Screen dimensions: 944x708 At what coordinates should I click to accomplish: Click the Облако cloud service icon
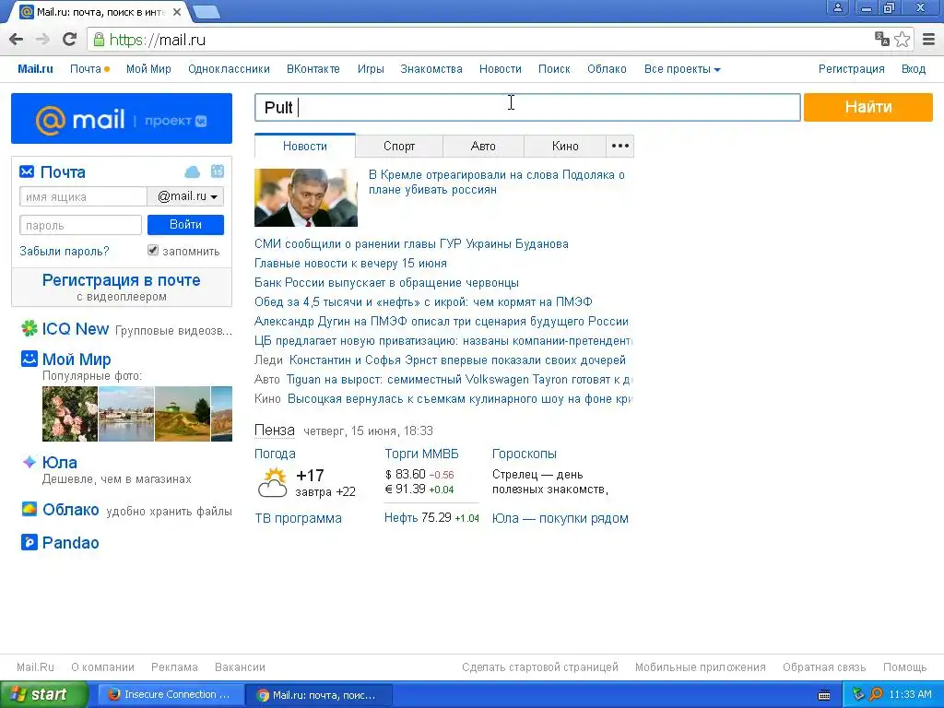point(29,509)
